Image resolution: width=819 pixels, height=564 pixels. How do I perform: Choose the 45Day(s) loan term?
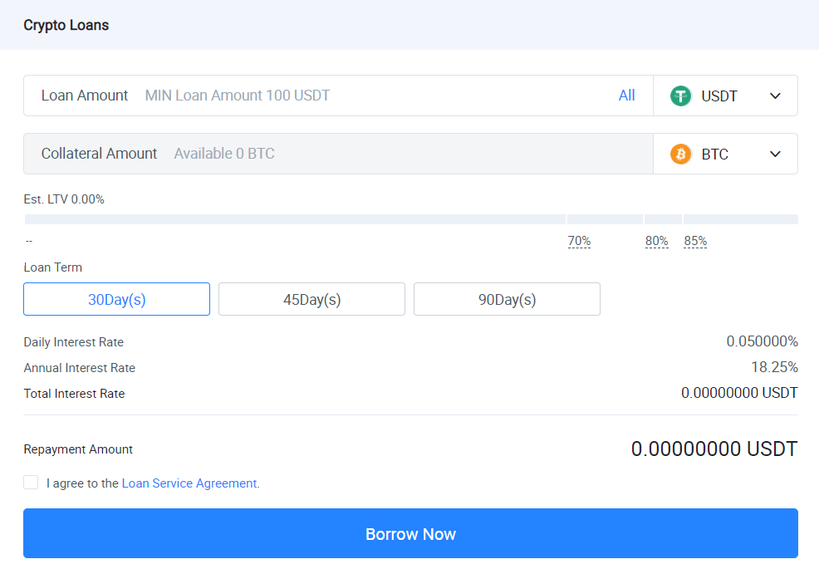311,299
